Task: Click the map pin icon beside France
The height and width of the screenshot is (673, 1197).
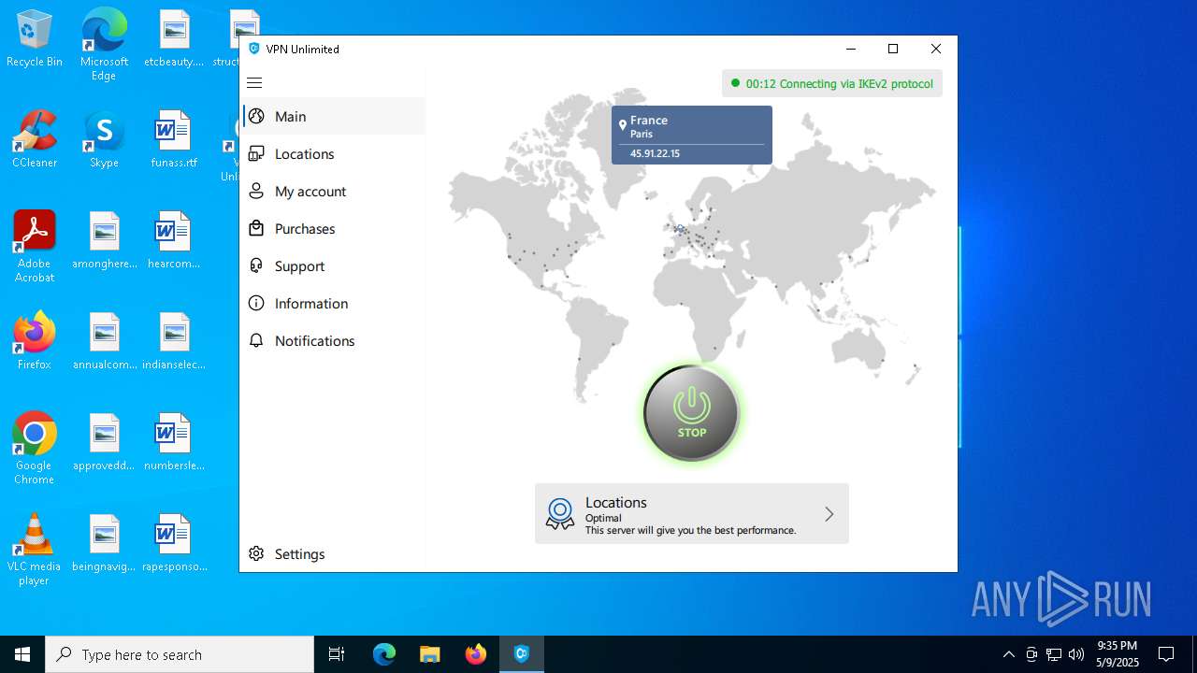Action: tap(623, 125)
